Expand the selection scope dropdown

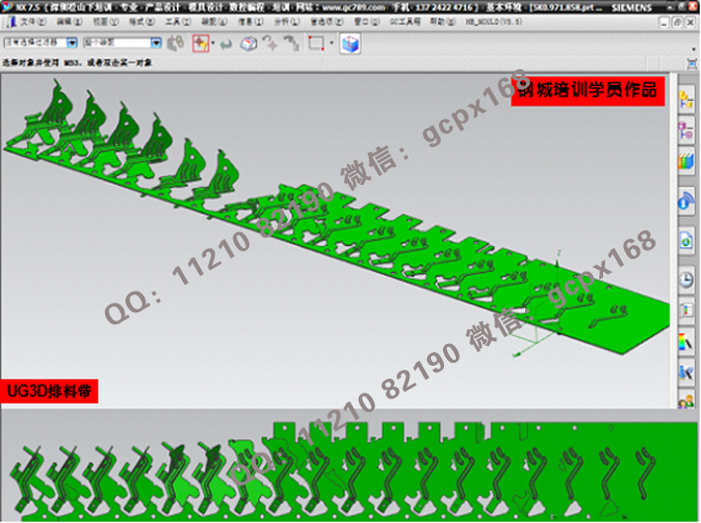(156, 44)
